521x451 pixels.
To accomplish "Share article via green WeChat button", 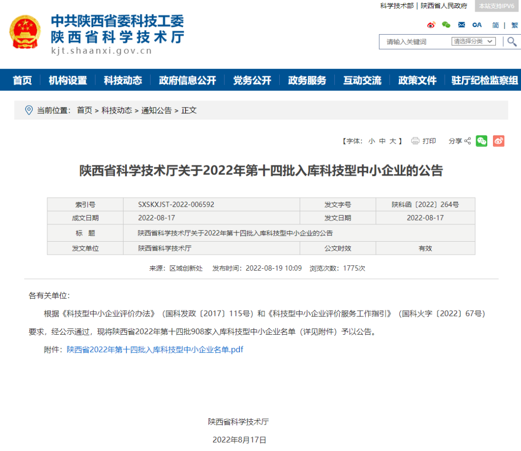I will pyautogui.click(x=481, y=141).
